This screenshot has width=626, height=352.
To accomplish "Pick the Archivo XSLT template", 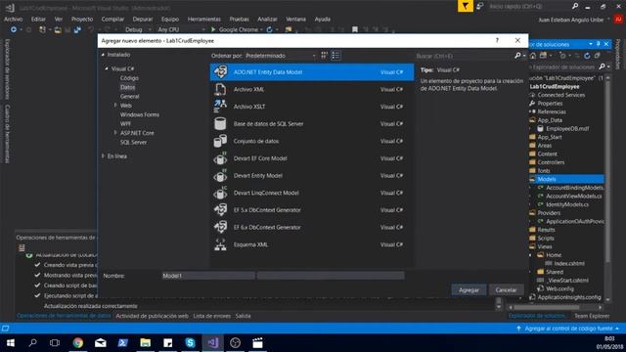I will pos(312,107).
